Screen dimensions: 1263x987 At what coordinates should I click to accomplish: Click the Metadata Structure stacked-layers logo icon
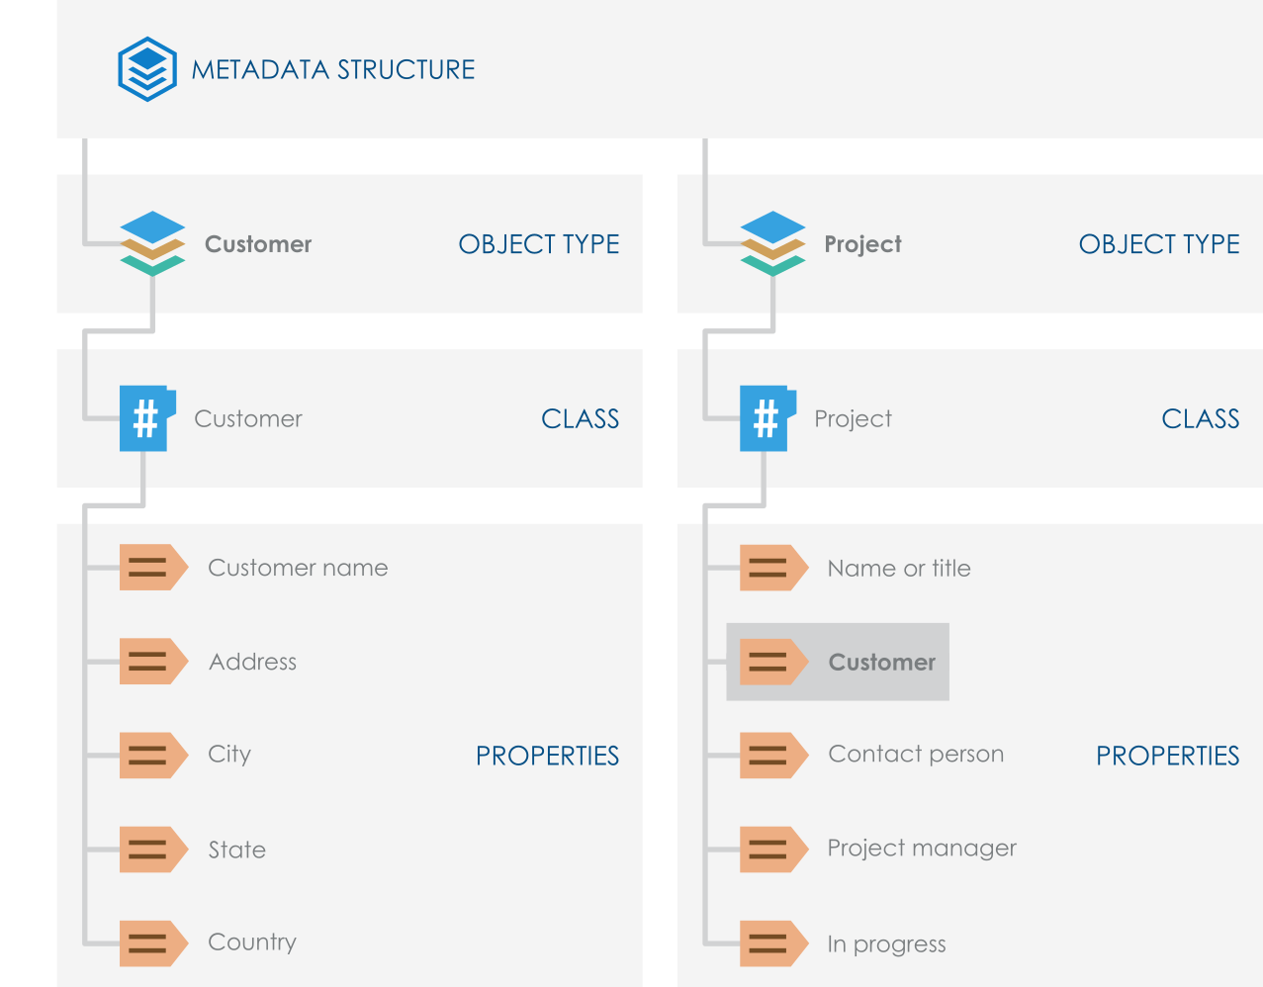[x=147, y=69]
